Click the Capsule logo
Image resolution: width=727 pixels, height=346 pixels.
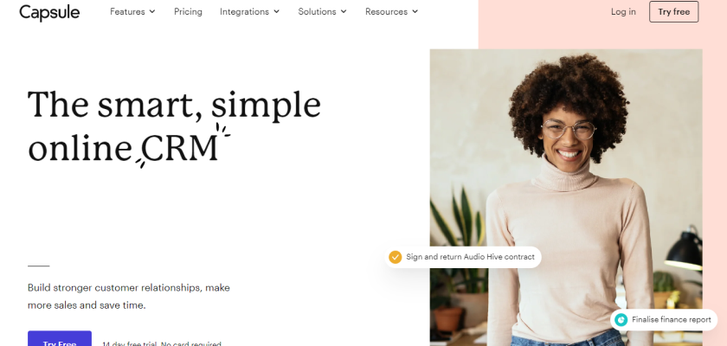pos(49,12)
